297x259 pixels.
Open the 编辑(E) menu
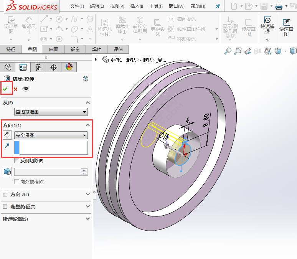coord(97,6)
